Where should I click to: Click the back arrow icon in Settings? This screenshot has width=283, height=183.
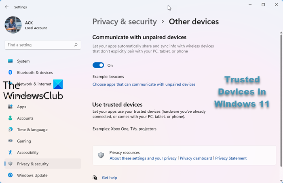coord(6,7)
